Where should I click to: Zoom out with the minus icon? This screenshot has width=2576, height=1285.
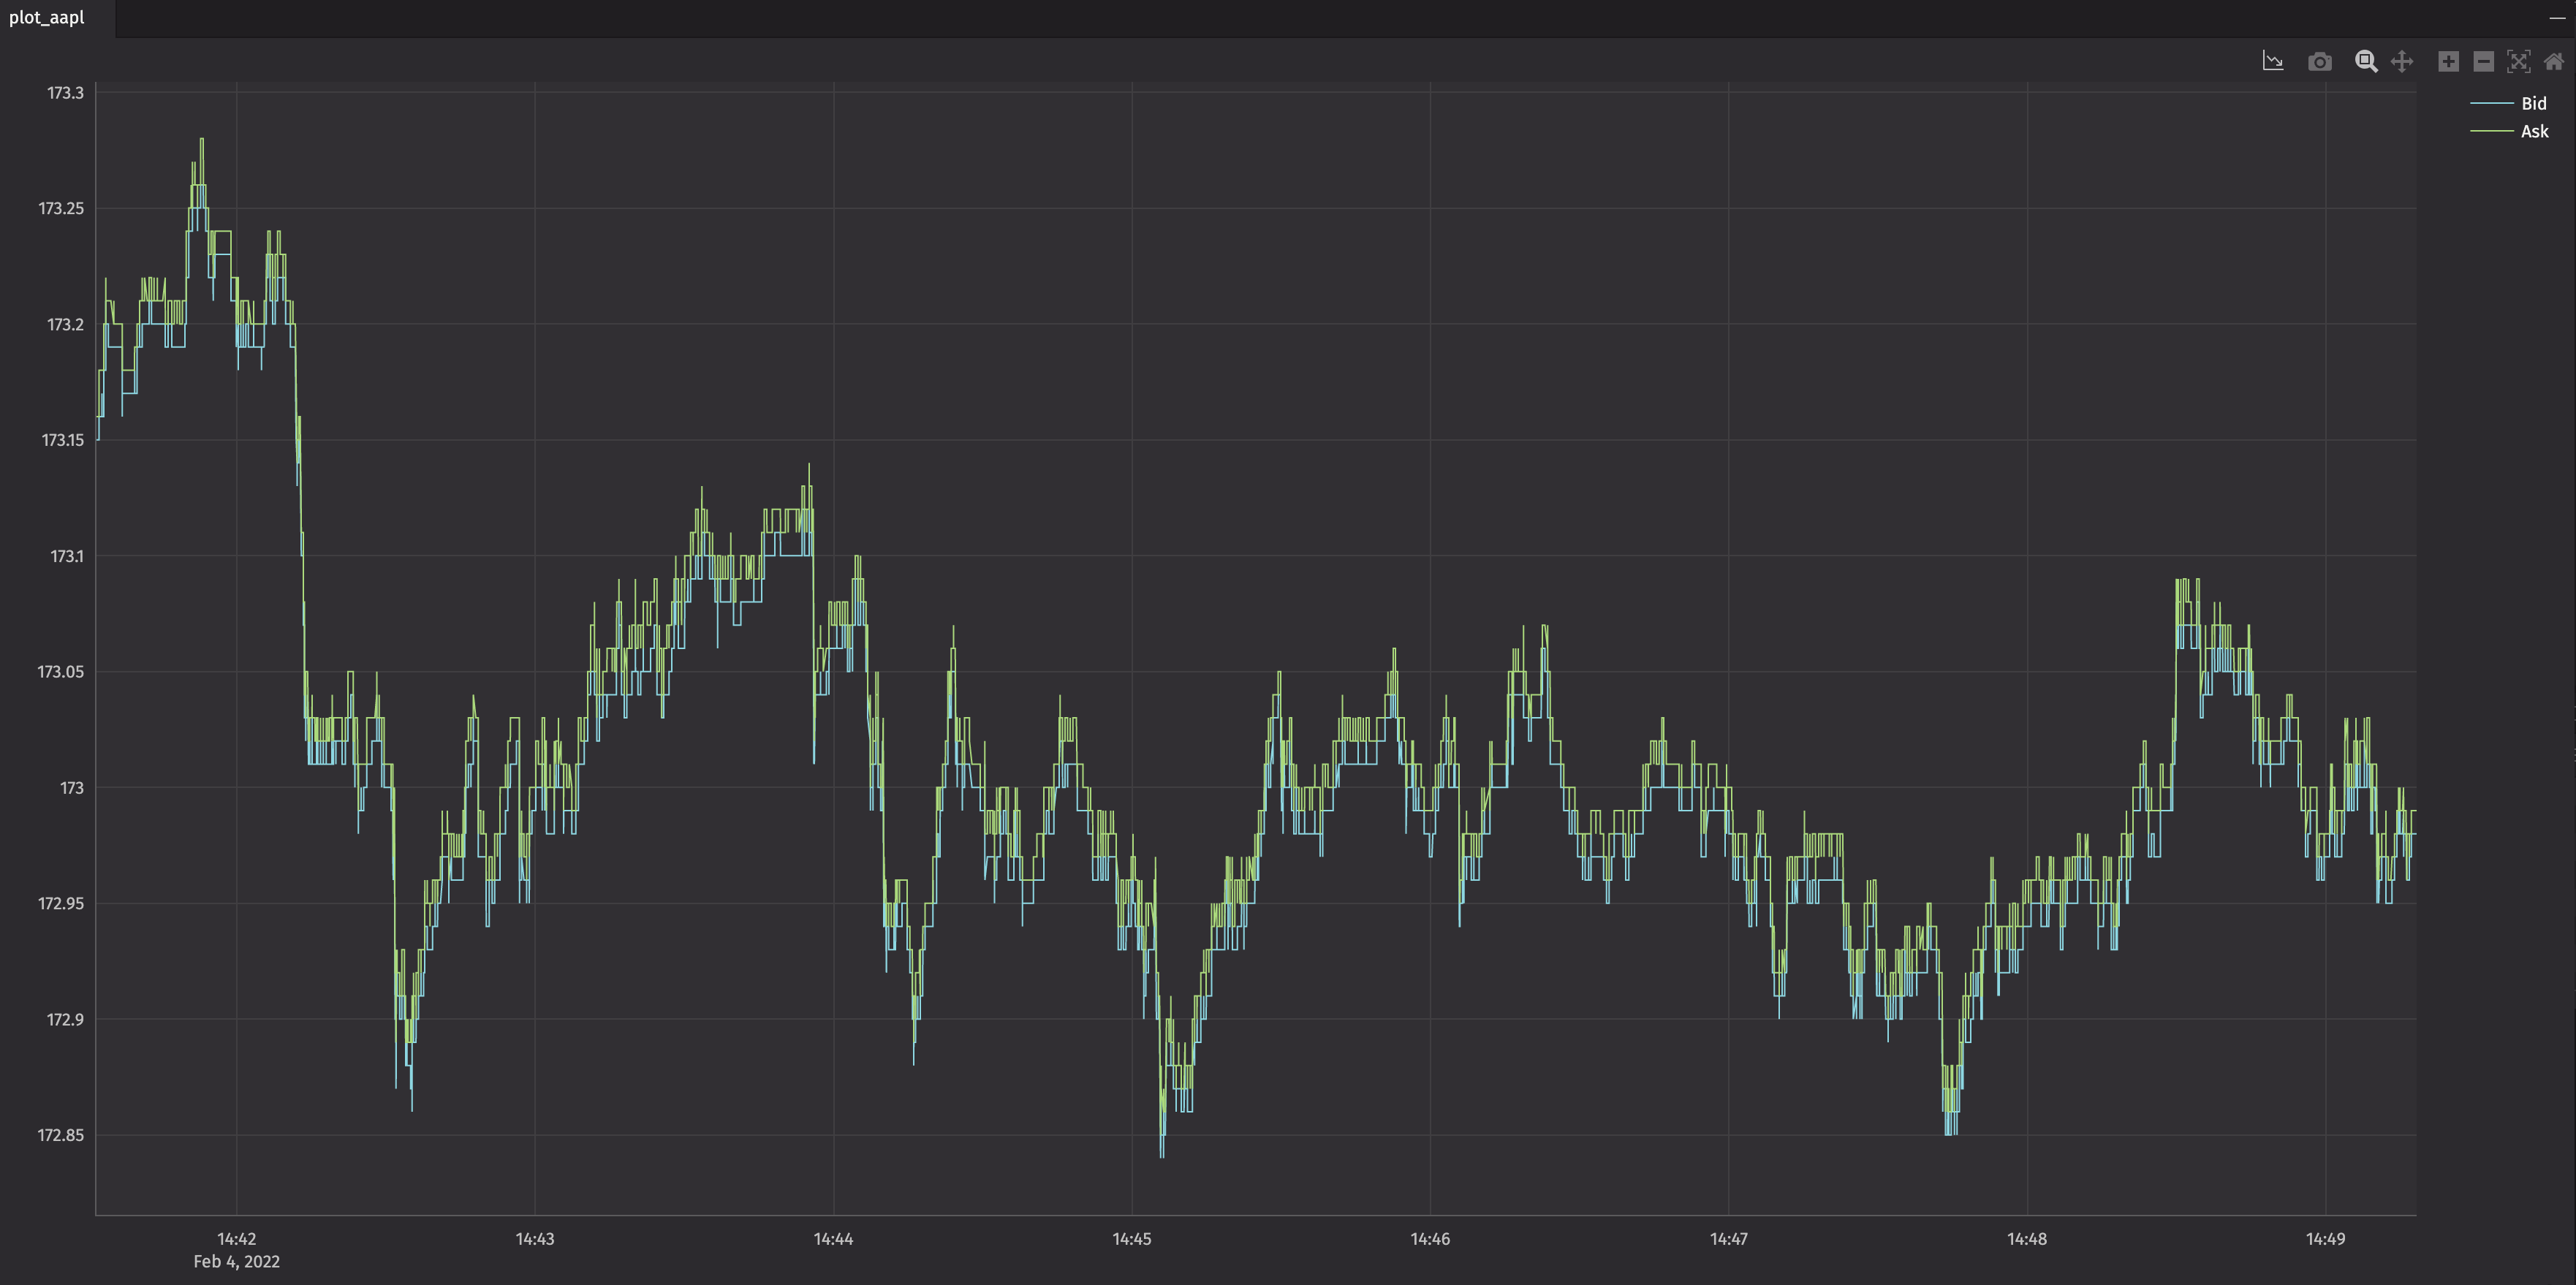[x=2484, y=62]
